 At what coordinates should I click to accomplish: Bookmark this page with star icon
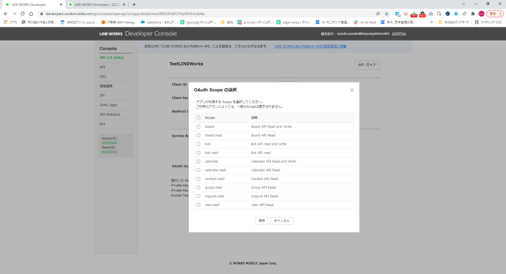387,14
